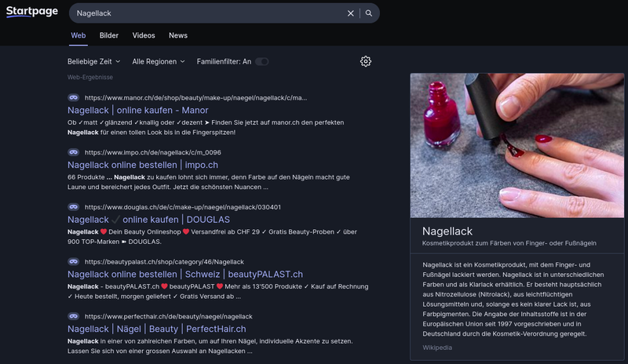Viewport: 628px width, 364px height.
Task: Click the douglas.ch result URL text
Action: (x=183, y=207)
